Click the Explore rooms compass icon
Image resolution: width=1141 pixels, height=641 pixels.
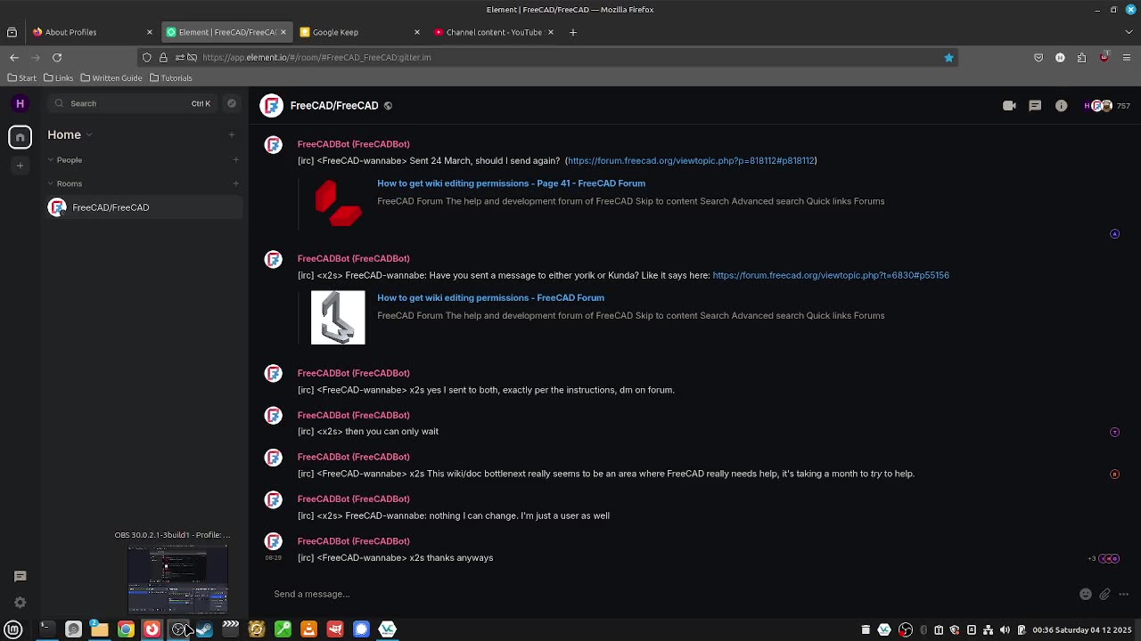click(232, 103)
